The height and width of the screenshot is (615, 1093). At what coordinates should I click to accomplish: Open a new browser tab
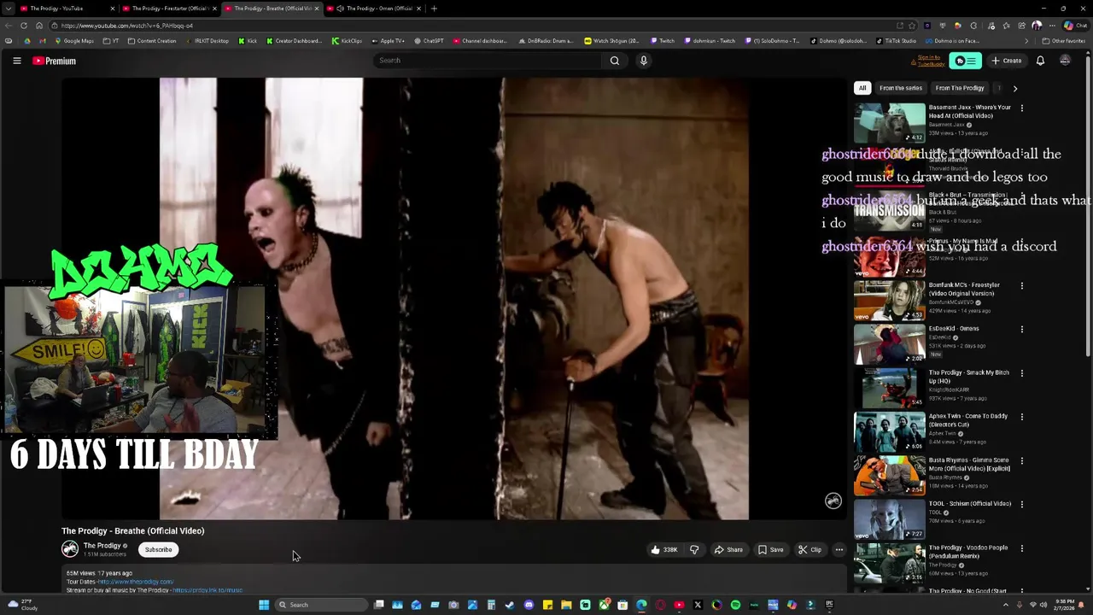(434, 9)
